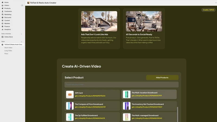Click the Products tag icon
This screenshot has width=217, height=122.
2,8
